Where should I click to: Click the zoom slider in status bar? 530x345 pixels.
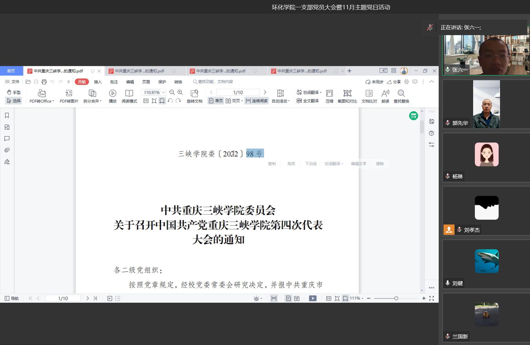[x=396, y=299]
